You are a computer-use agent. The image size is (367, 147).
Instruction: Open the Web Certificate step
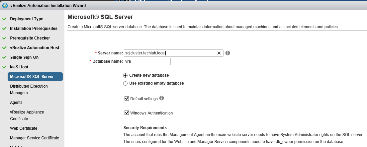click(x=24, y=128)
